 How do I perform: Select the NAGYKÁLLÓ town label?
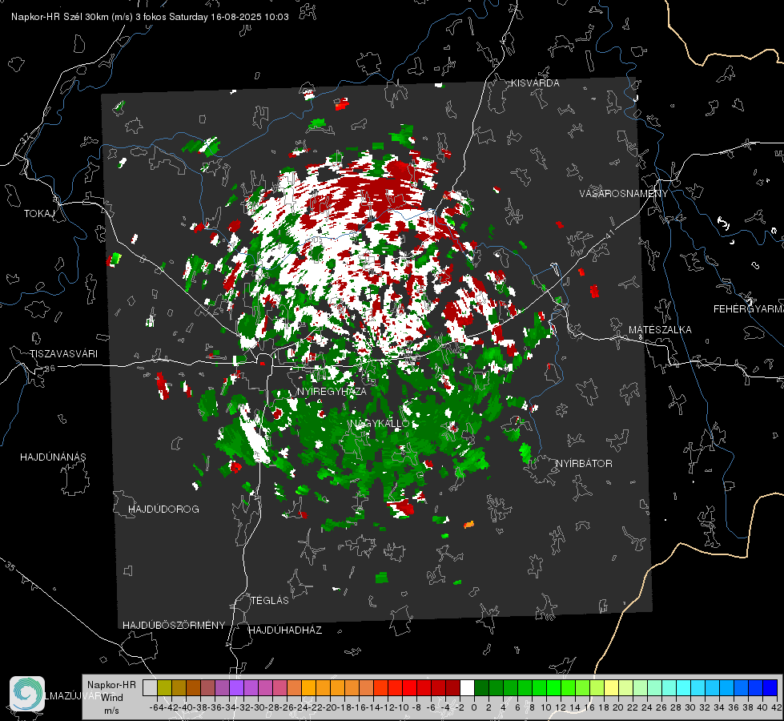click(380, 423)
